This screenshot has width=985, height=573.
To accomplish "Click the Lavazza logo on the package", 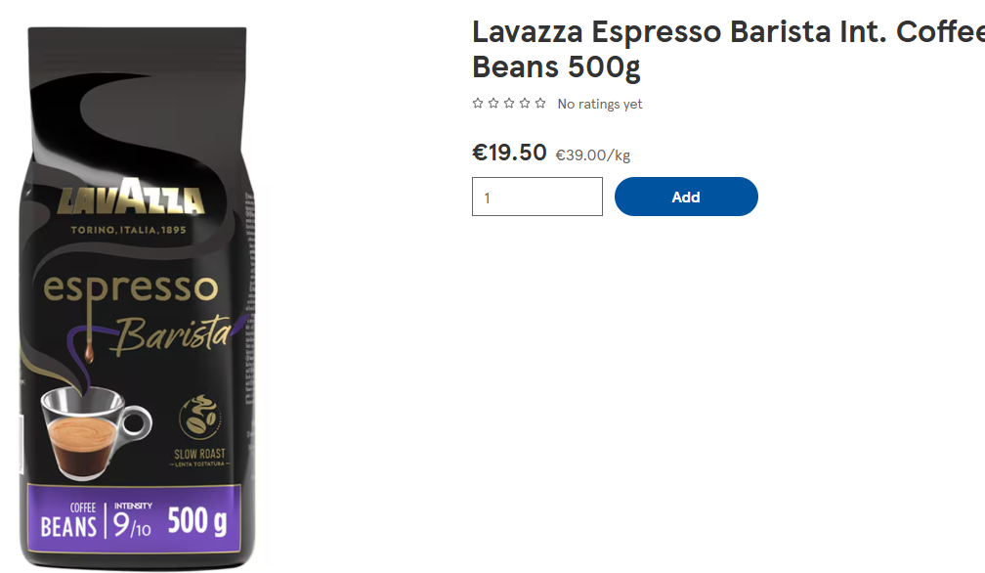I will 131,196.
